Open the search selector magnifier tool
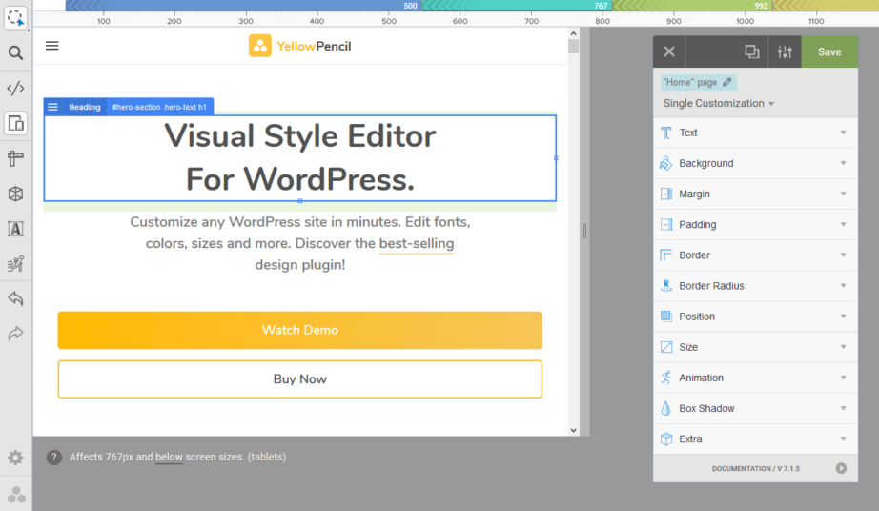 15,53
